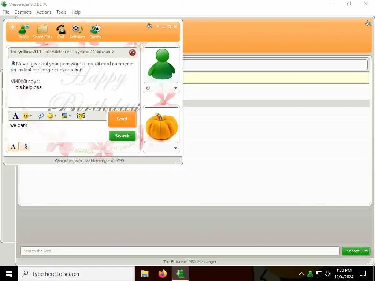The image size is (375, 281).
Task: Expand the background dropdown arrow
Action: pos(70,116)
